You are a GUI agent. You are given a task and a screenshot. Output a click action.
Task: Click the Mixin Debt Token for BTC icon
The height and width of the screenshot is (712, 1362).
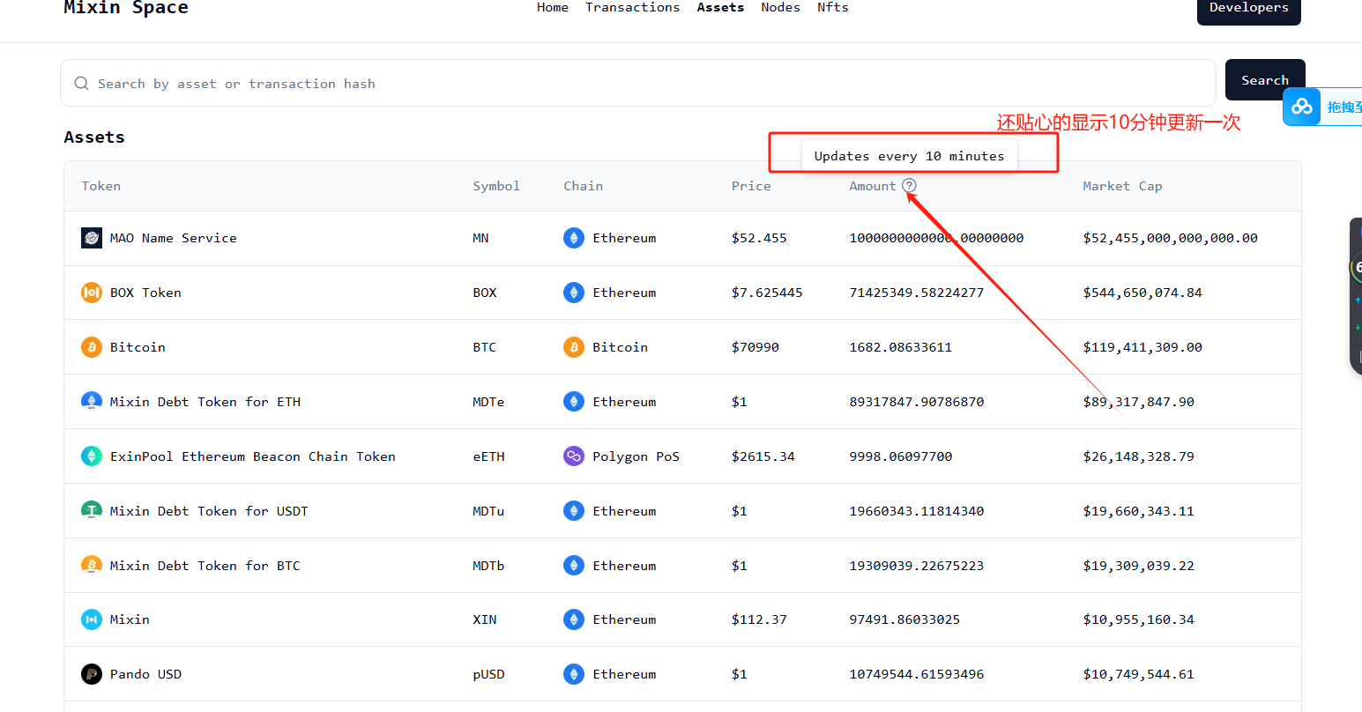[92, 566]
